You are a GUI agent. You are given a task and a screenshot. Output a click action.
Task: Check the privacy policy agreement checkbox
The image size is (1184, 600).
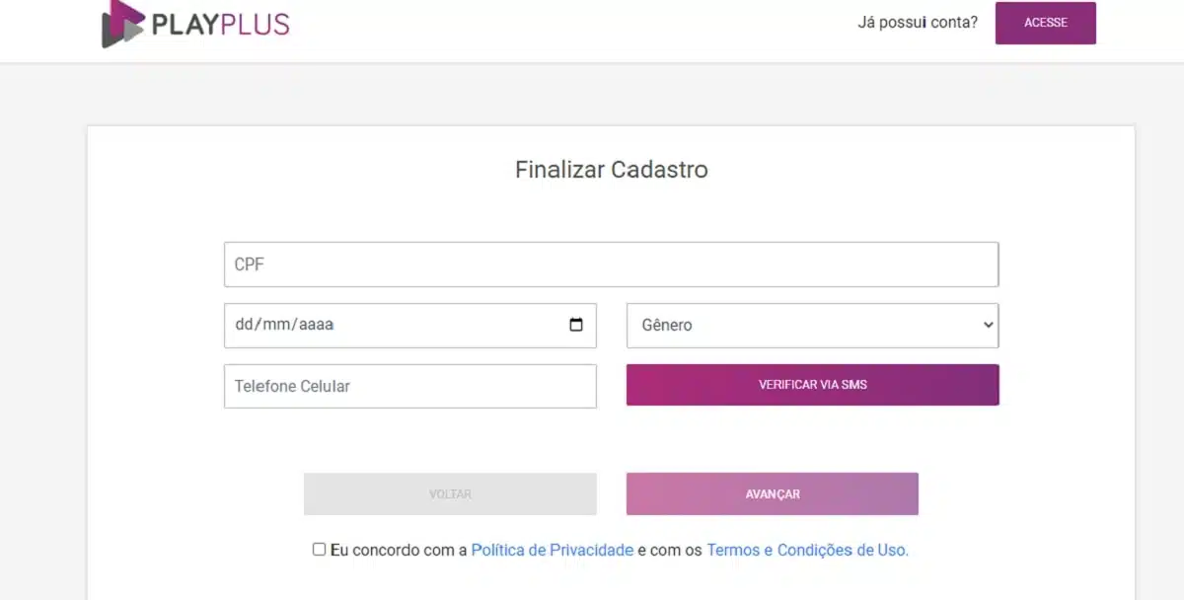[x=318, y=549]
